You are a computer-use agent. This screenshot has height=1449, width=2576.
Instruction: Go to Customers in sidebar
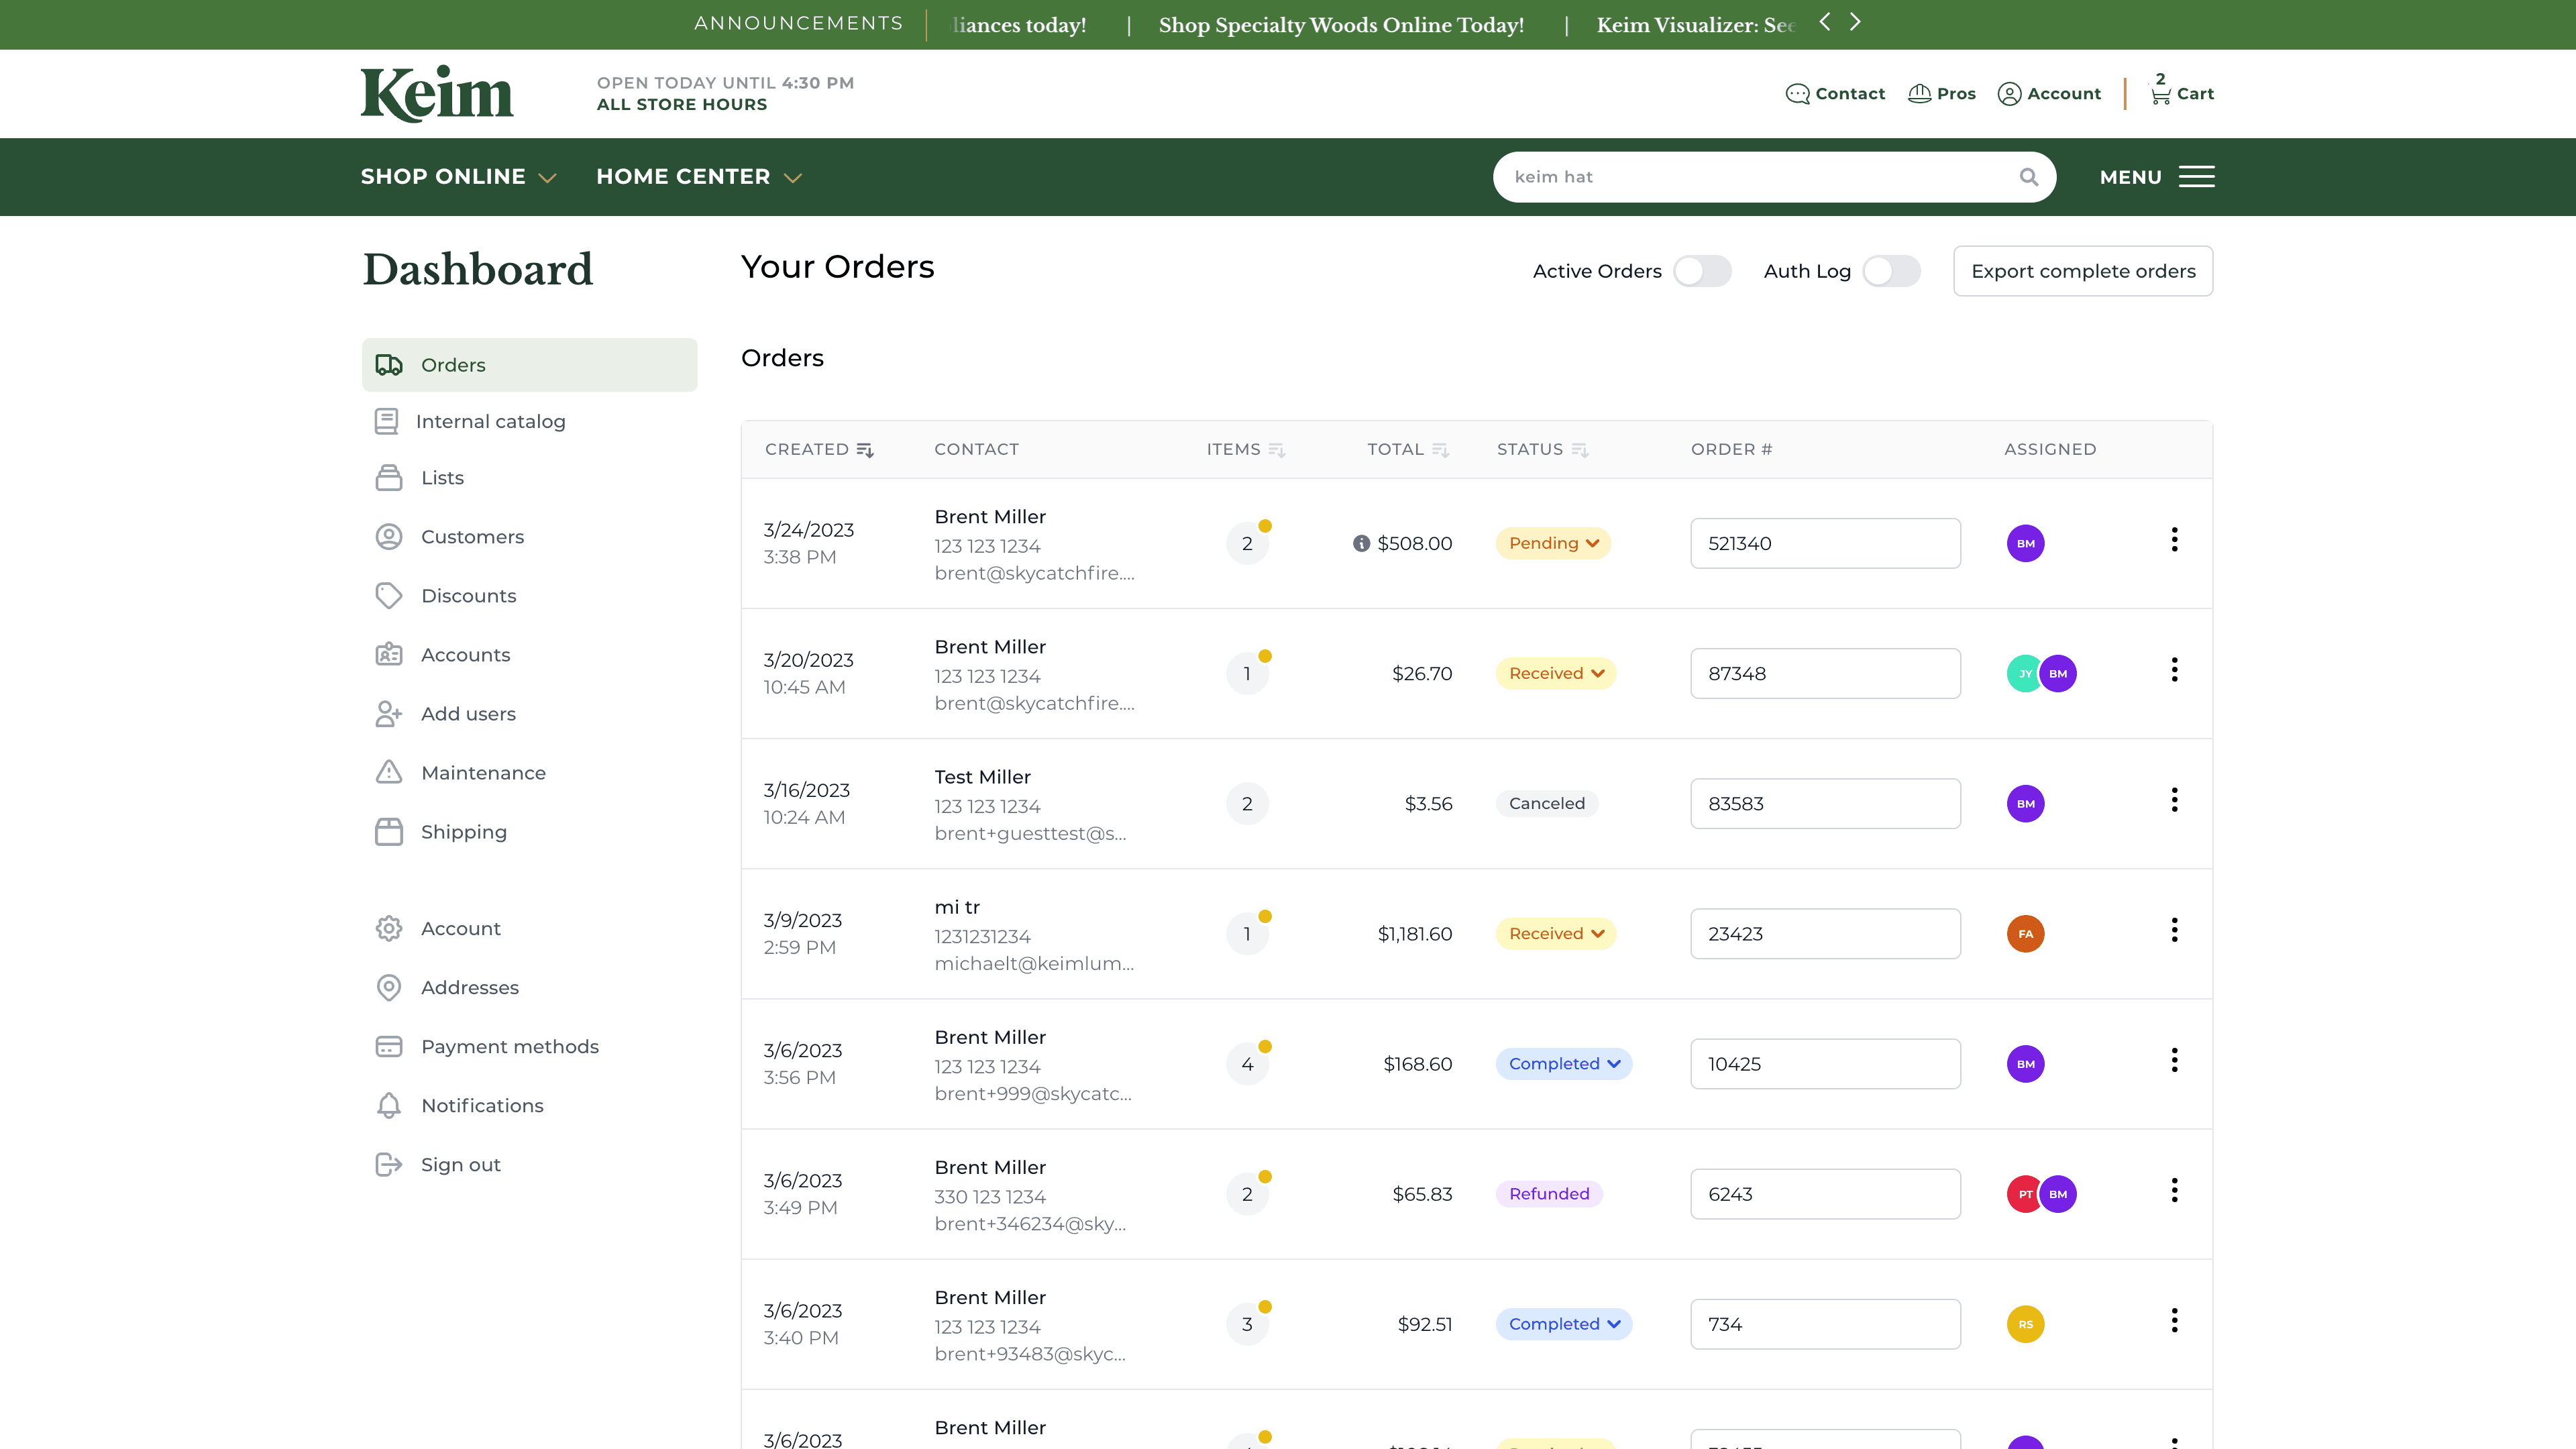tap(472, 537)
